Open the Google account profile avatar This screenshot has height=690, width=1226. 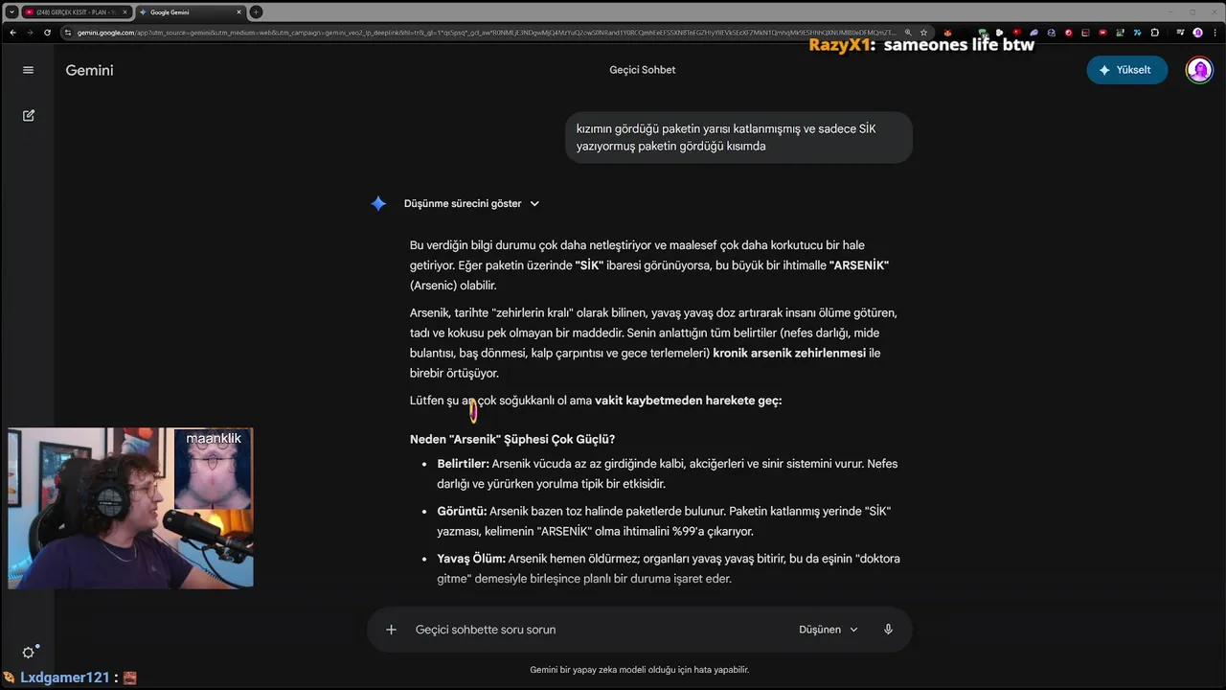point(1198,70)
